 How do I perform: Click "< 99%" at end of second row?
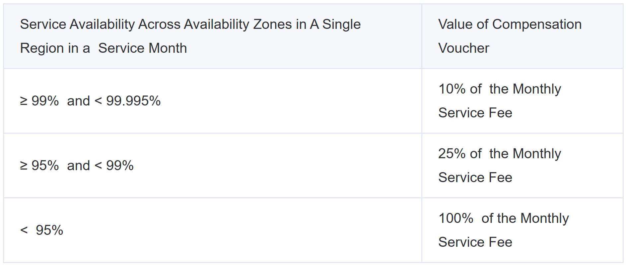pos(114,166)
